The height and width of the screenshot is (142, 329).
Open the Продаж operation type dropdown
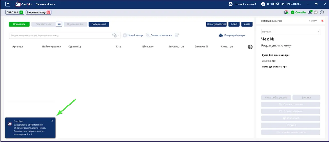point(290,32)
